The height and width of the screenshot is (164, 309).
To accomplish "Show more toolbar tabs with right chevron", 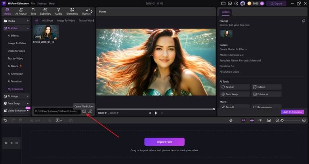I will (92, 11).
